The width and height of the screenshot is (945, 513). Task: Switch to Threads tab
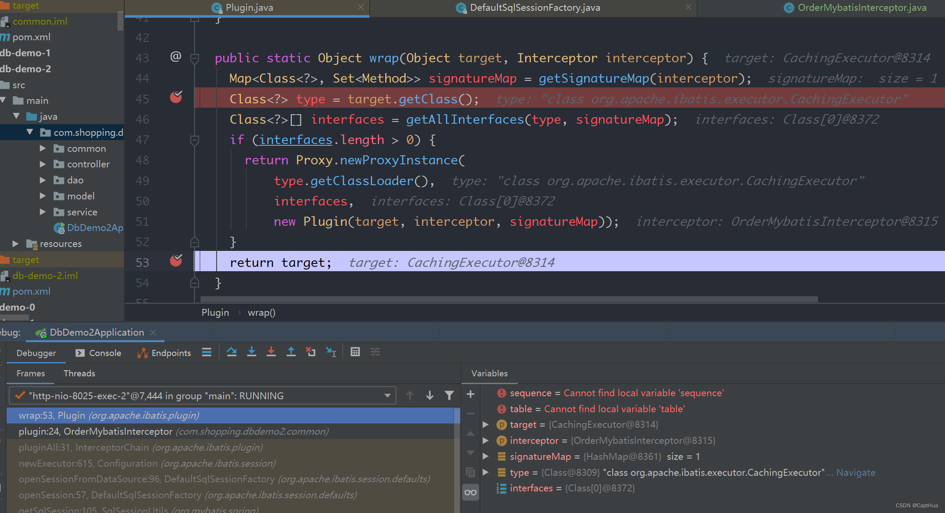click(x=79, y=373)
